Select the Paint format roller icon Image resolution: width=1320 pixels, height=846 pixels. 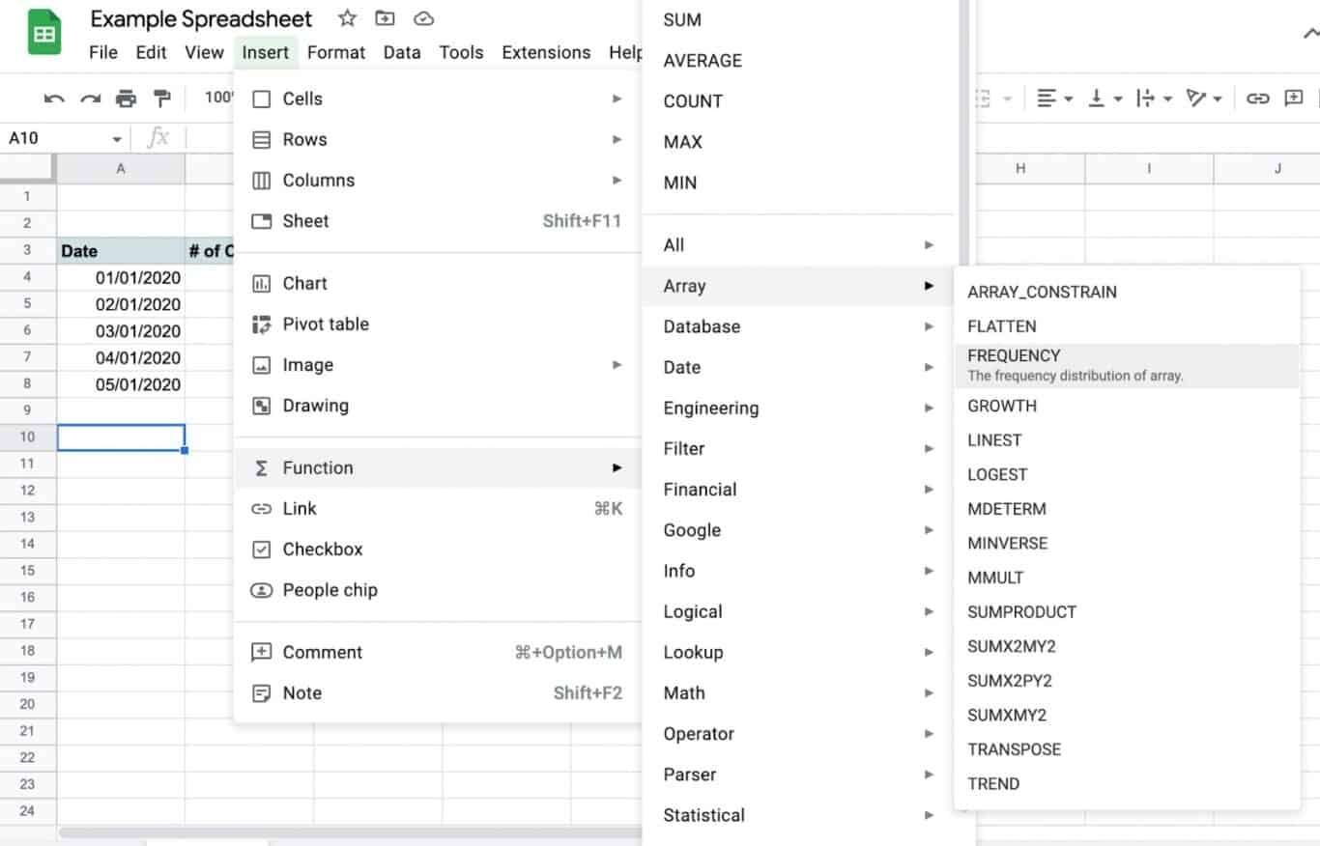click(x=162, y=99)
